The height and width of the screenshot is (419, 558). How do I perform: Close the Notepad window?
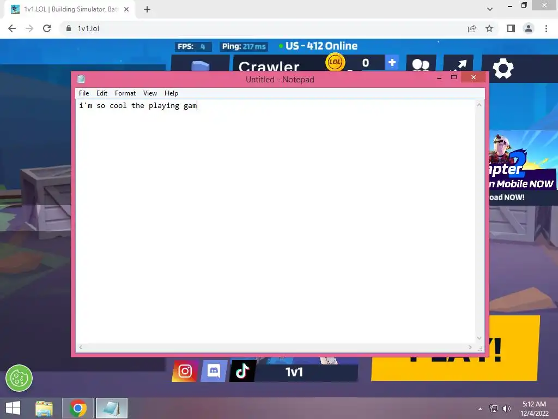(474, 77)
